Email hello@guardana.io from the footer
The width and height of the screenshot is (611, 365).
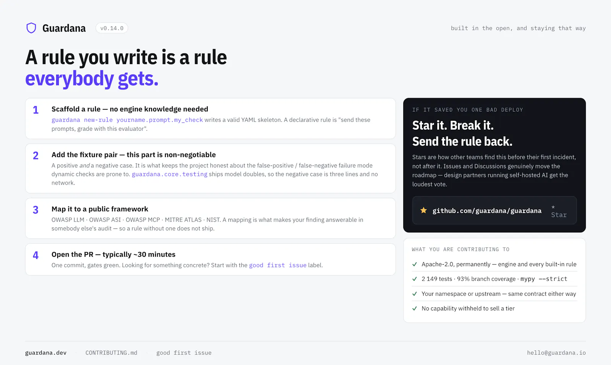pyautogui.click(x=556, y=353)
